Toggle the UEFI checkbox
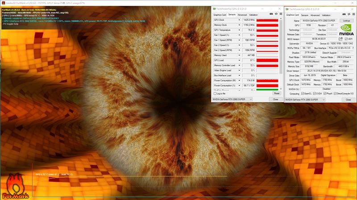 346,39
